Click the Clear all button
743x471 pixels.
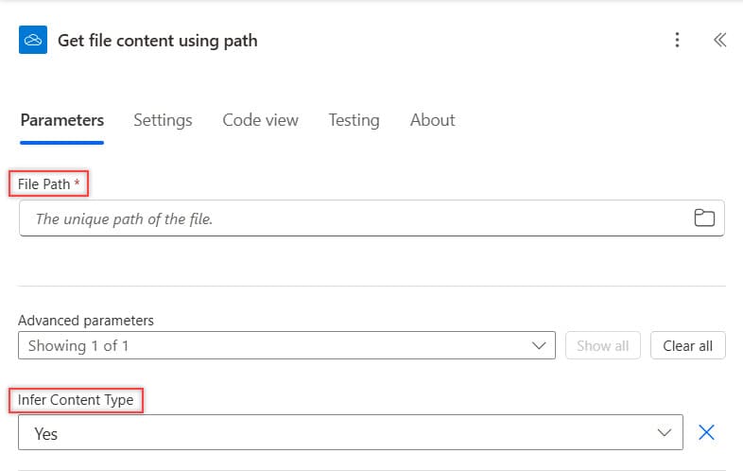(687, 345)
